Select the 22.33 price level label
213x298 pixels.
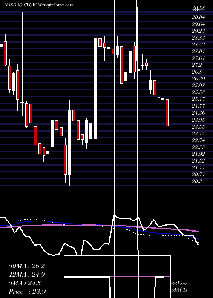(x=199, y=147)
